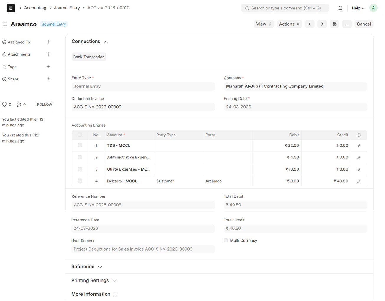Open the Help menu
Viewport: 385px width, 301px height.
(x=358, y=8)
